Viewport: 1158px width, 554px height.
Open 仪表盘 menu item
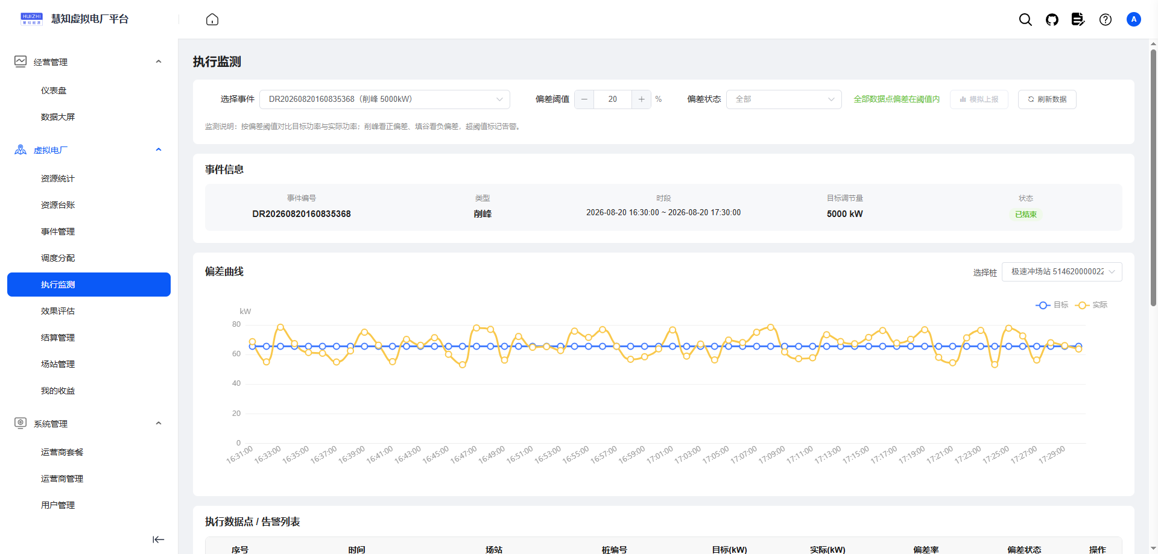point(89,90)
